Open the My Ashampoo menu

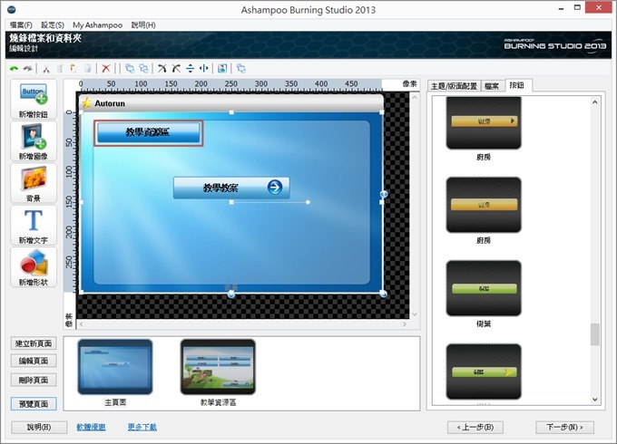tap(98, 25)
